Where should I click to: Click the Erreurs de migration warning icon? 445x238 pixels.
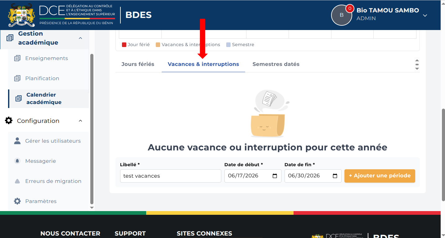17,181
